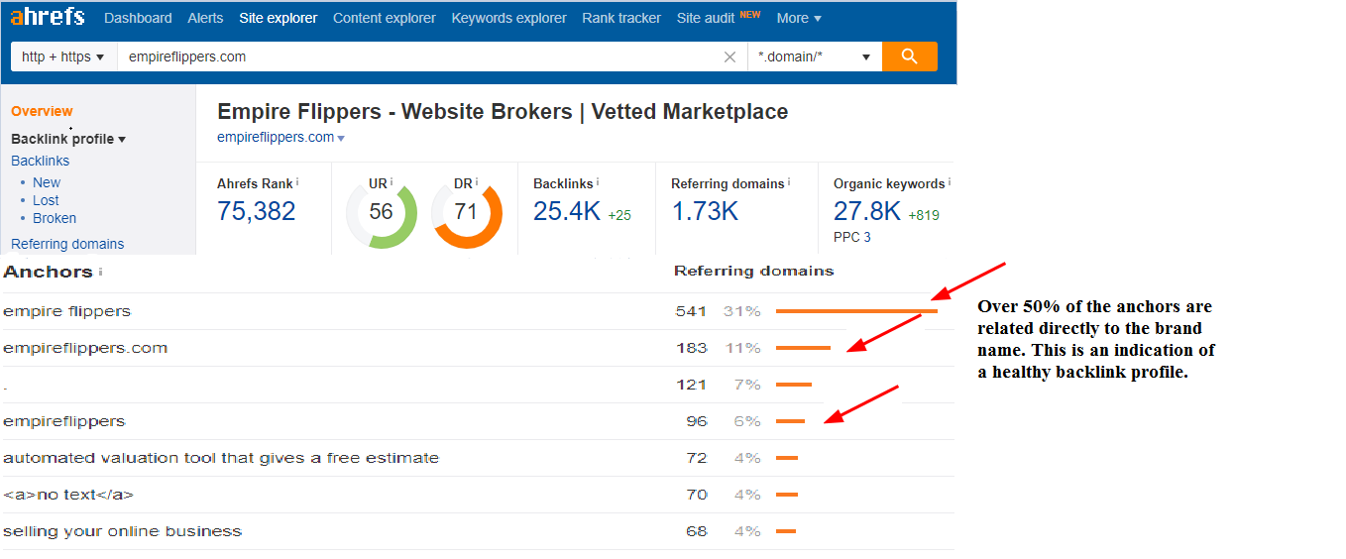Click the 27.8K organic keywords value

pyautogui.click(x=867, y=211)
